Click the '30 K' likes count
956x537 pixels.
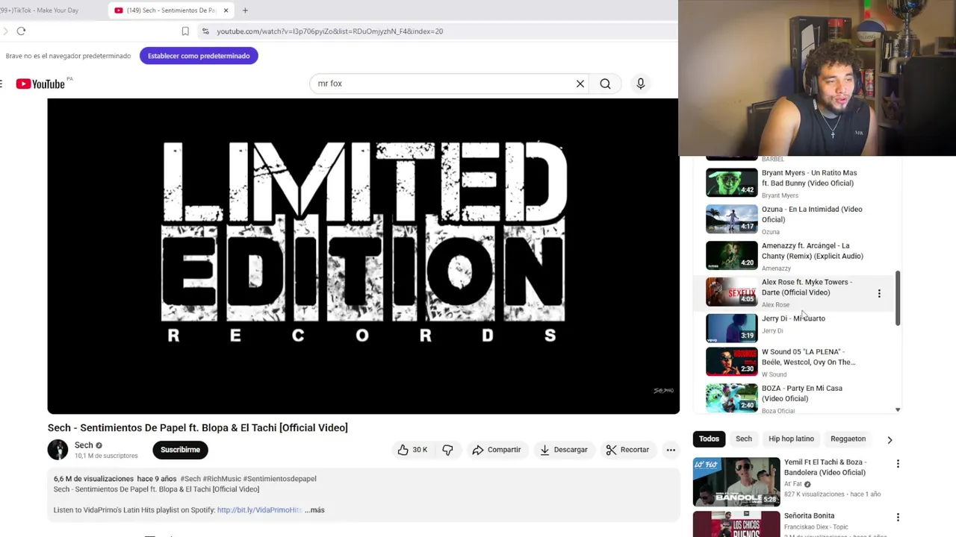(420, 450)
